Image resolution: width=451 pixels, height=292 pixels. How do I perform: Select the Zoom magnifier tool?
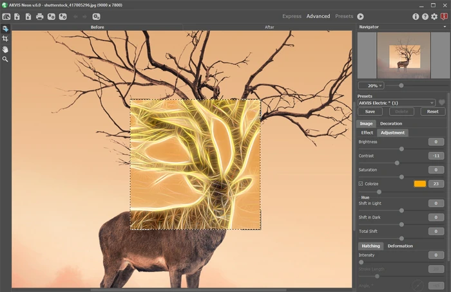pyautogui.click(x=5, y=59)
